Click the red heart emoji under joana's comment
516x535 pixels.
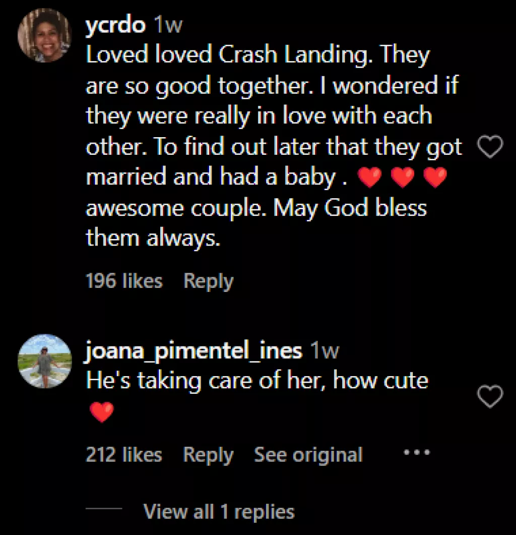[102, 412]
